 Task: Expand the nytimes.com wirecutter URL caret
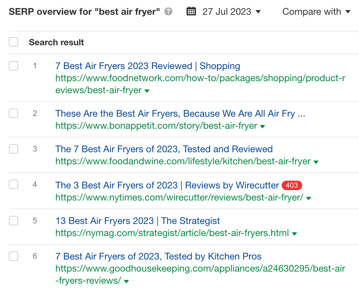[x=308, y=198]
